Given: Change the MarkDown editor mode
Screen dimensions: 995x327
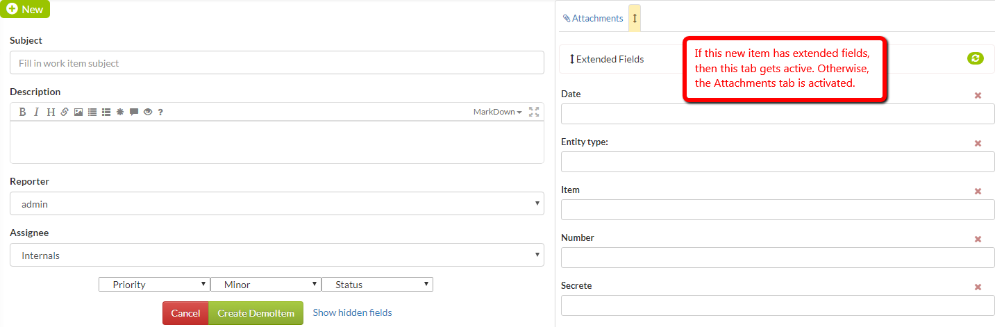Looking at the screenshot, I should click(497, 112).
